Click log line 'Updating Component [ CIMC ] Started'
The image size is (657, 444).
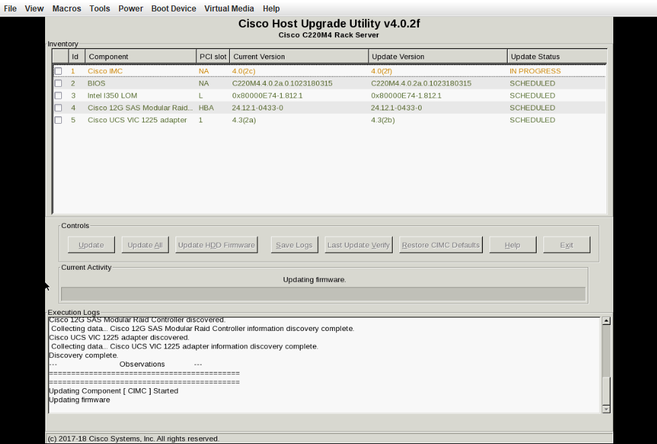click(114, 391)
